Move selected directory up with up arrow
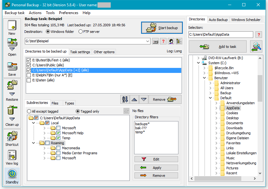268x189 pixels. click(134, 99)
